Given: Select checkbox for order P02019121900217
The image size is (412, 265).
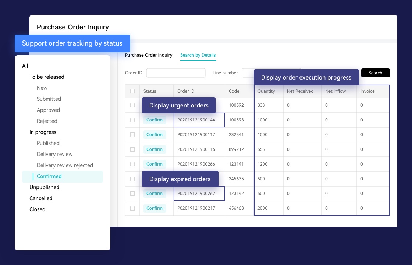Looking at the screenshot, I should [x=132, y=208].
